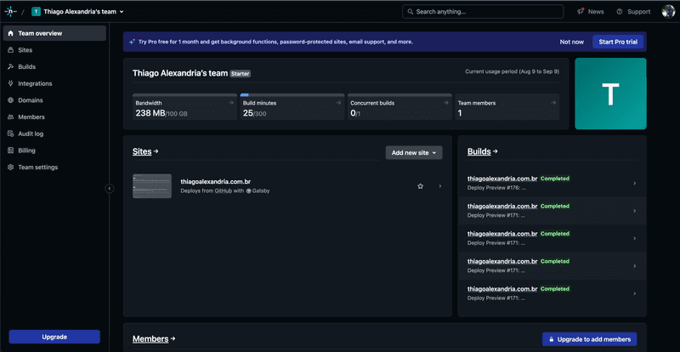Click Upgrade to add members button
The width and height of the screenshot is (680, 352).
point(590,339)
